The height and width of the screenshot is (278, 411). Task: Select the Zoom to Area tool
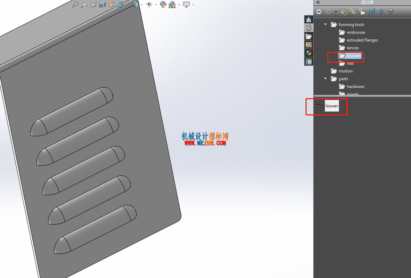[x=84, y=5]
